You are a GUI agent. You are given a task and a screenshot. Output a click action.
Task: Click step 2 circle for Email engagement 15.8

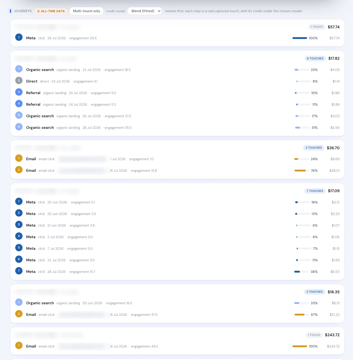(19, 170)
